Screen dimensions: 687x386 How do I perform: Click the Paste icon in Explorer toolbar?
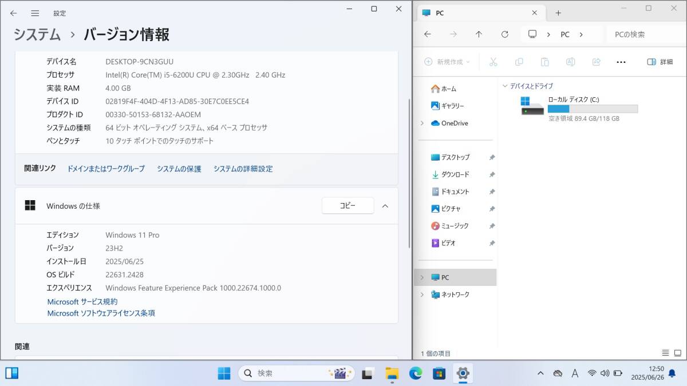point(544,62)
